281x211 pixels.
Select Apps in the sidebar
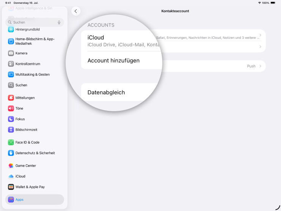35,200
